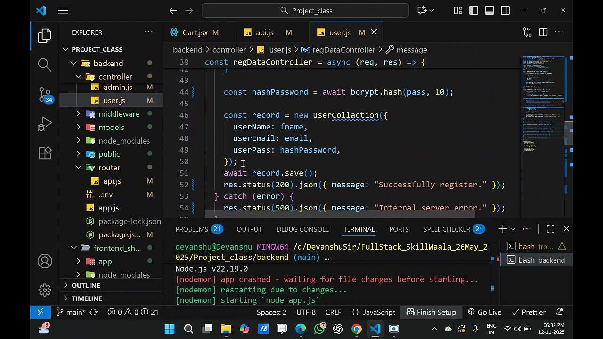
Task: Open the Explorer view in activity bar
Action: pyautogui.click(x=45, y=36)
